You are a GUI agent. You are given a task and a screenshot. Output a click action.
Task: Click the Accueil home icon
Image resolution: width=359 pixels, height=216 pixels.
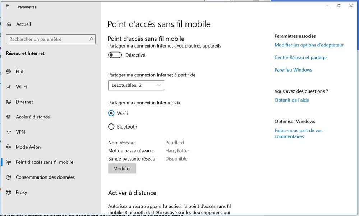pos(9,24)
